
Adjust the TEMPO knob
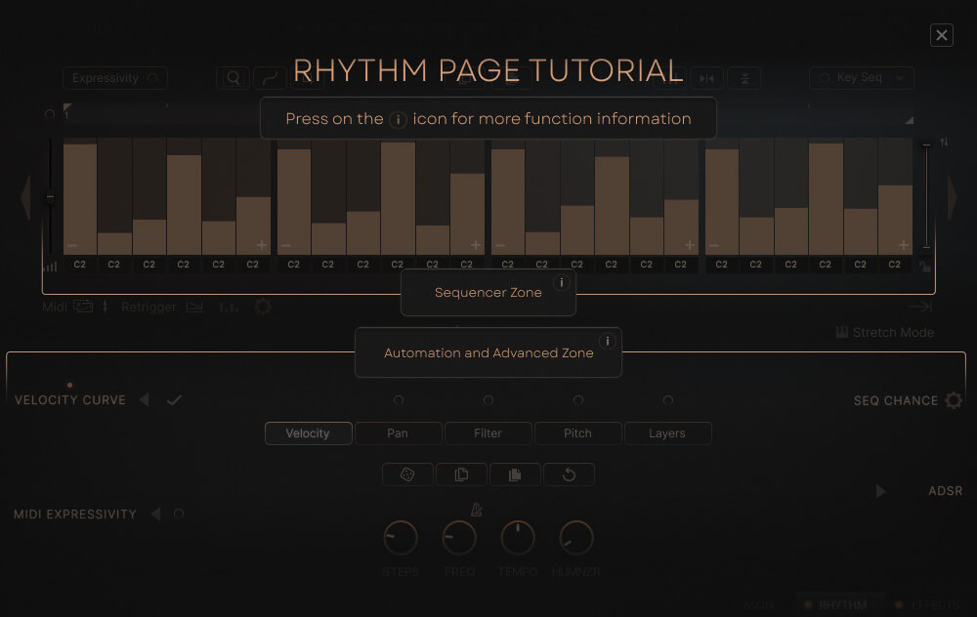(x=517, y=537)
